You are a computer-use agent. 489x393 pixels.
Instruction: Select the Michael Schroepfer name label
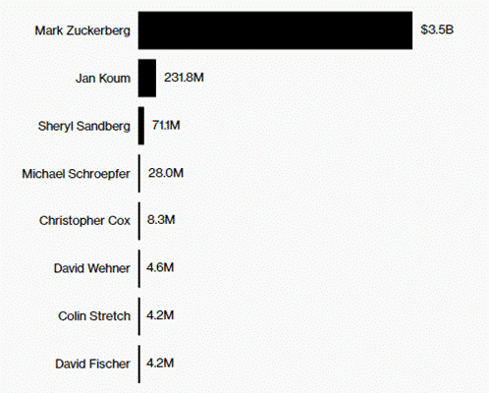click(76, 174)
